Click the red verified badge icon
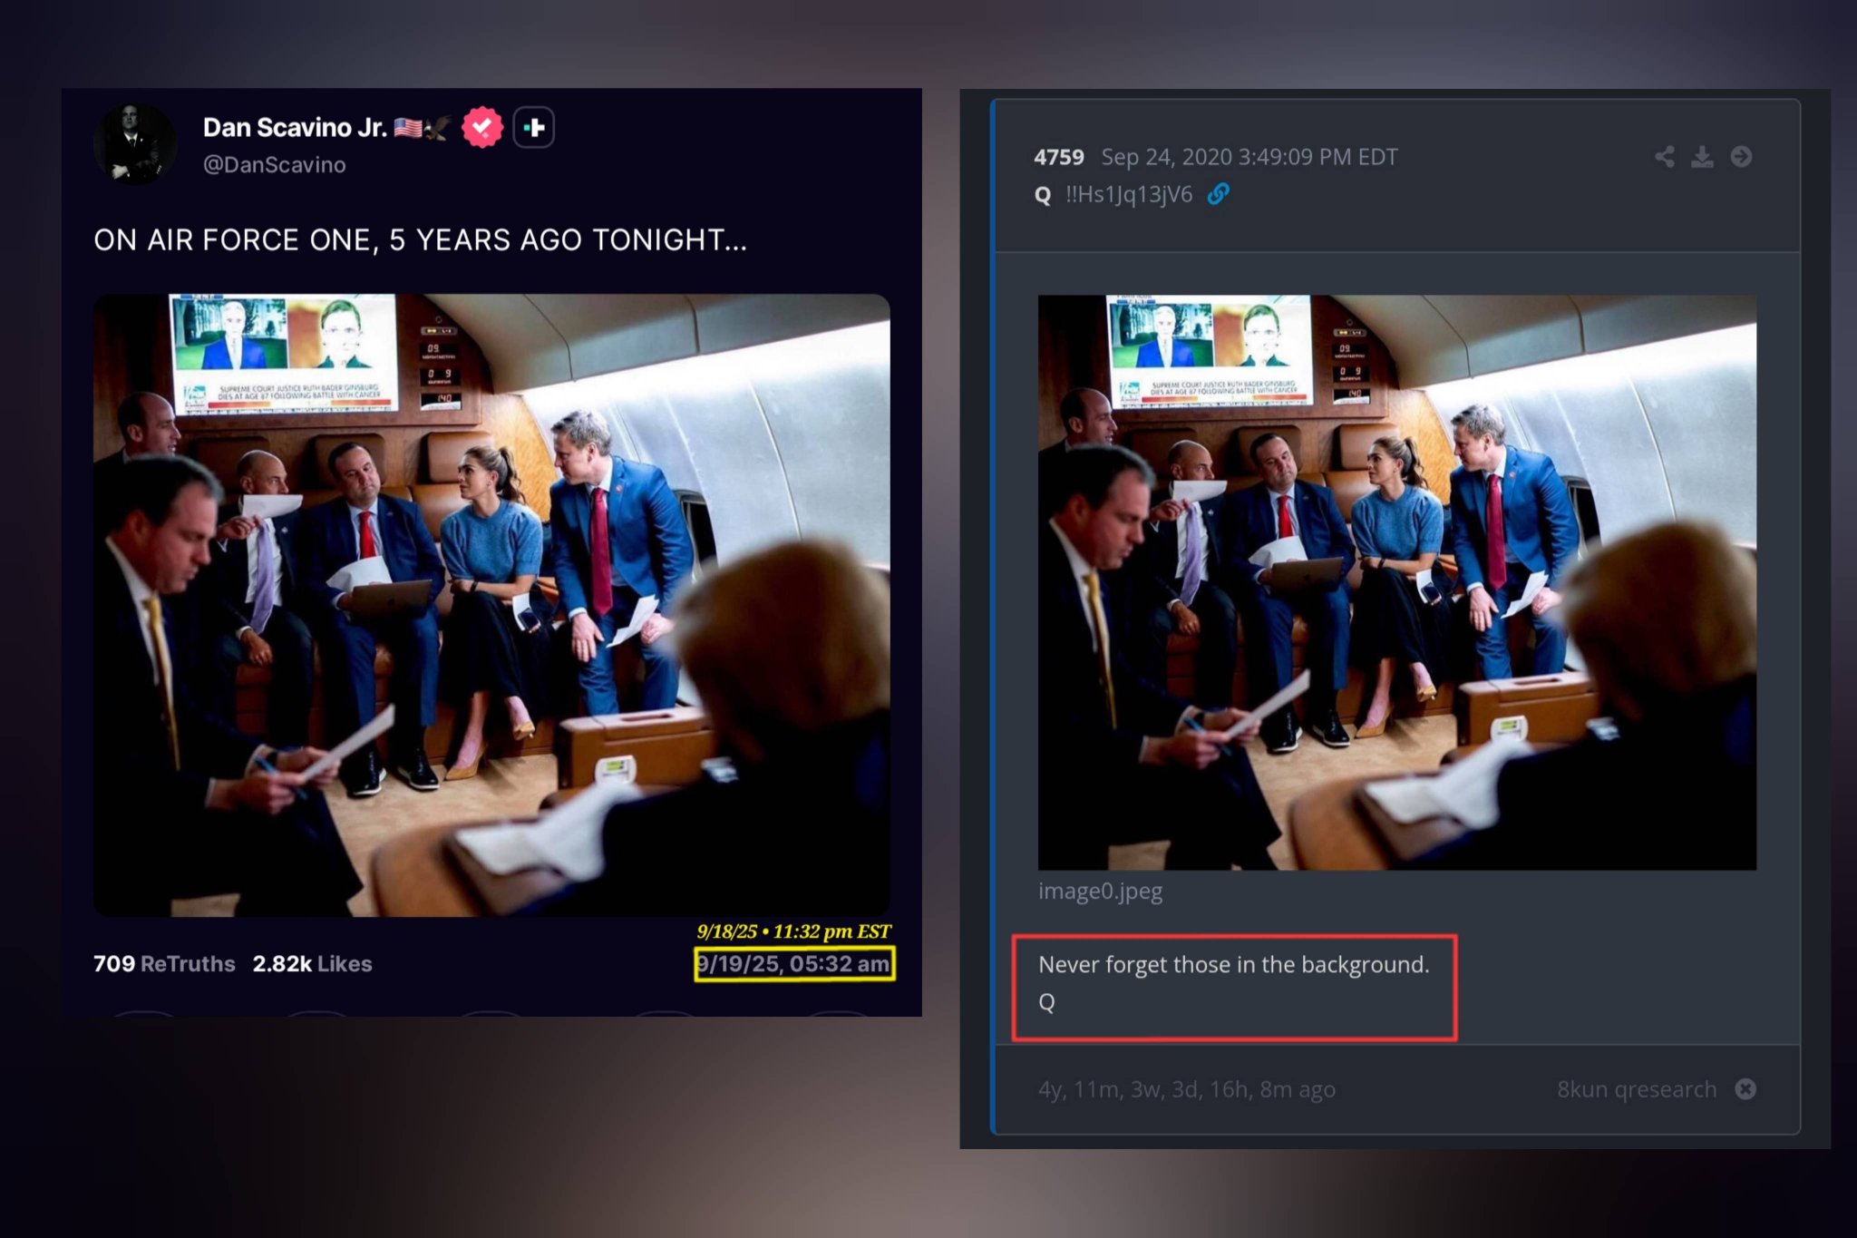Viewport: 1857px width, 1238px height. [481, 127]
